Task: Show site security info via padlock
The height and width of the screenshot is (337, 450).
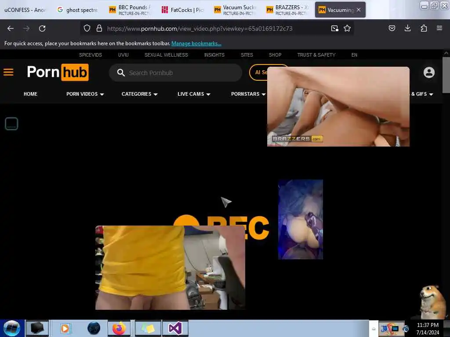Action: point(99,29)
